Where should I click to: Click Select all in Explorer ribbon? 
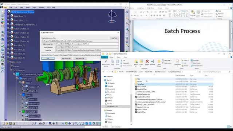tap(195, 60)
